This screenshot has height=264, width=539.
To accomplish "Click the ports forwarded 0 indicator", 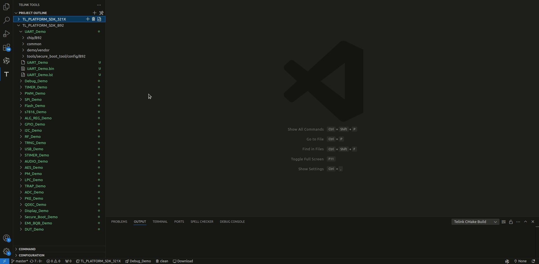I will (68, 261).
